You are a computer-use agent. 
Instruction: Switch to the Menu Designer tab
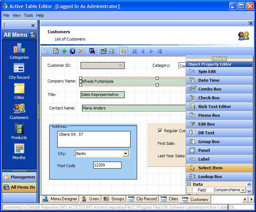[x=60, y=199]
